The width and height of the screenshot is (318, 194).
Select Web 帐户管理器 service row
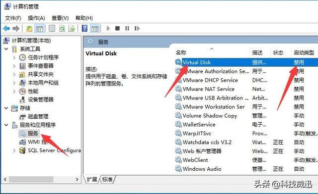pos(246,151)
